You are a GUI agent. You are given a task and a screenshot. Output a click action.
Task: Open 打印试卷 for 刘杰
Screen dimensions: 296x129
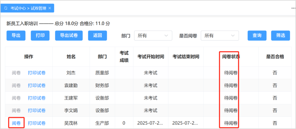(37, 73)
